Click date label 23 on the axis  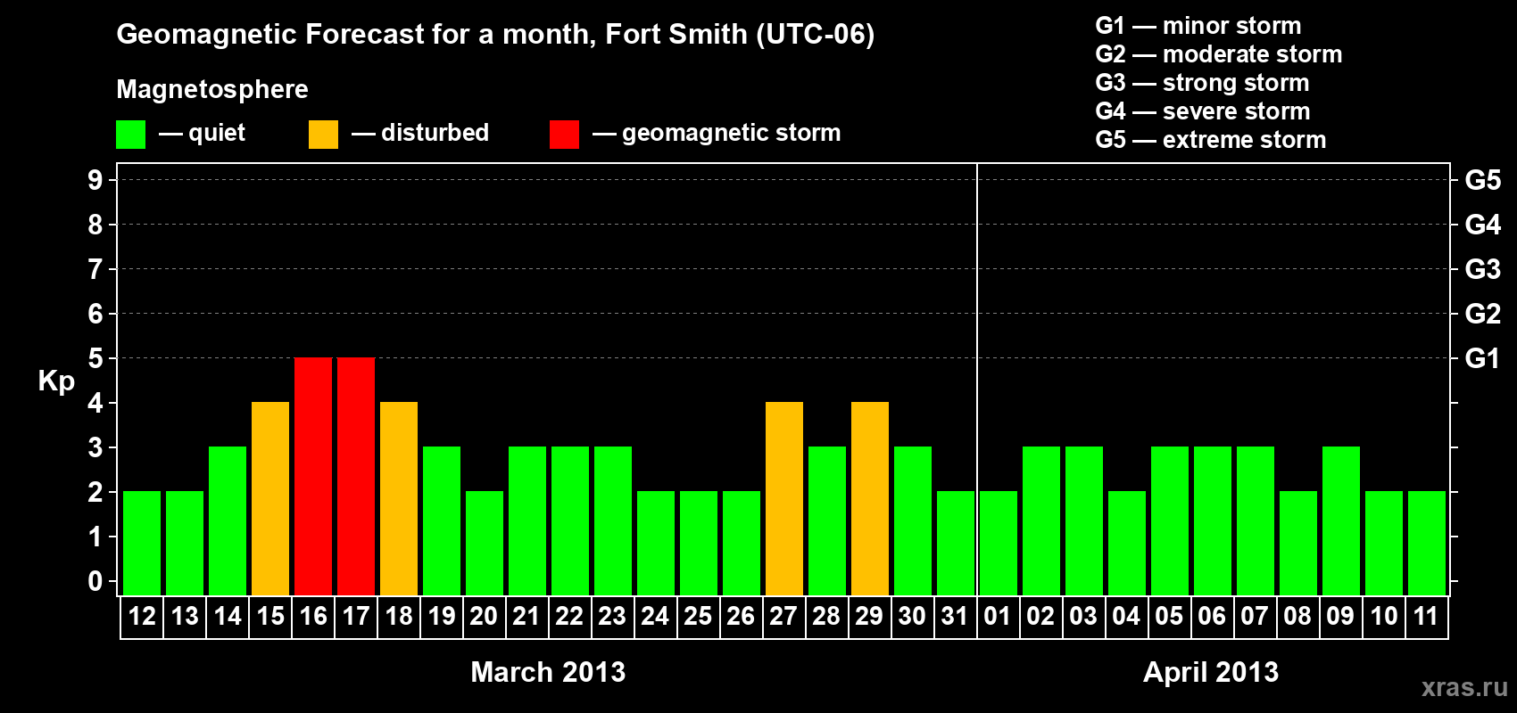pyautogui.click(x=613, y=616)
